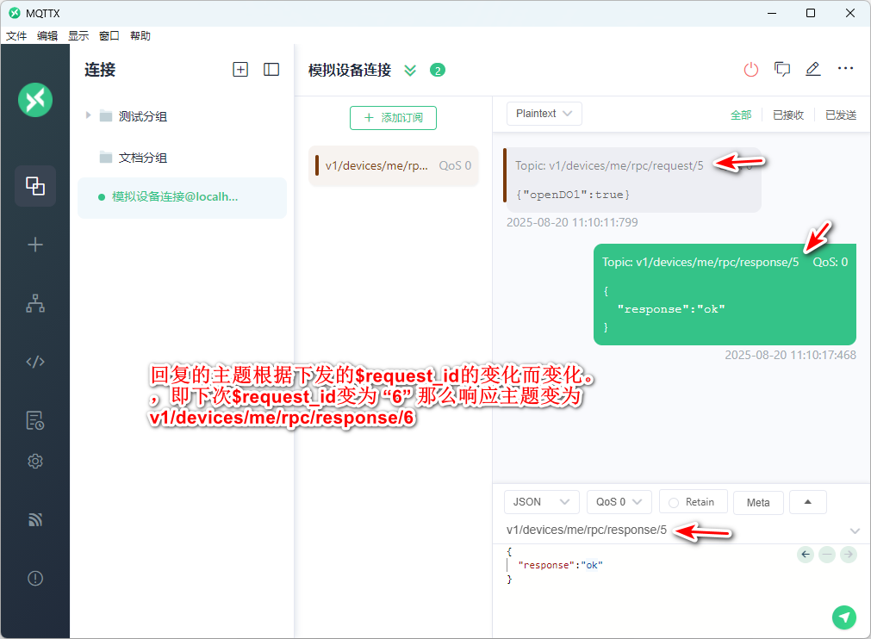Switch to the 已接收 tab
This screenshot has height=639, width=871.
coord(787,115)
